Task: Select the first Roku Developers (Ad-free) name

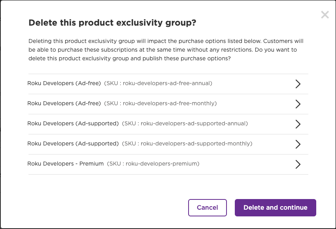Action: (x=64, y=83)
